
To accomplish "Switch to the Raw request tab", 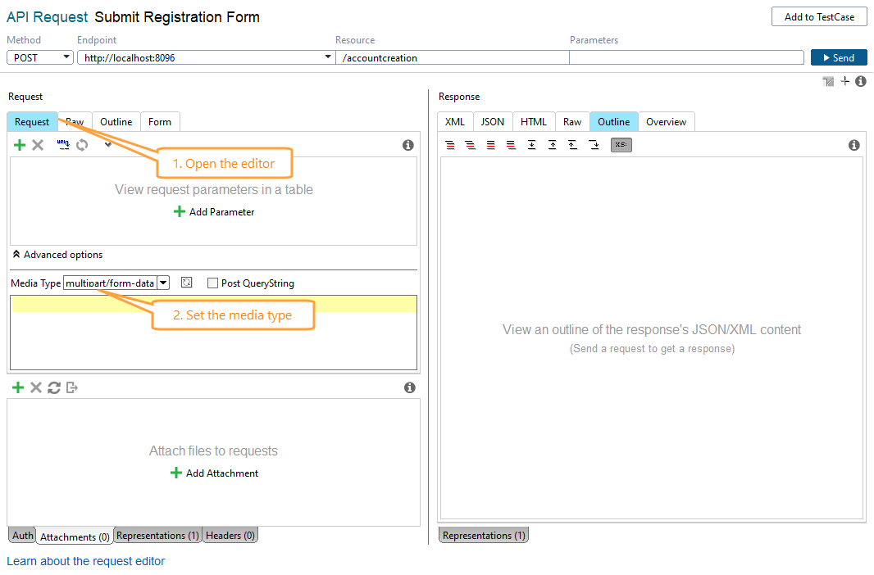I will [x=75, y=121].
